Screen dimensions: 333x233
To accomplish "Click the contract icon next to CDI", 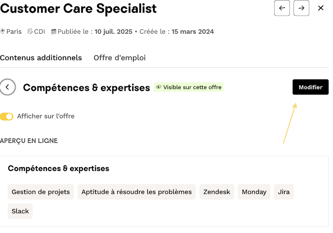I will point(30,32).
